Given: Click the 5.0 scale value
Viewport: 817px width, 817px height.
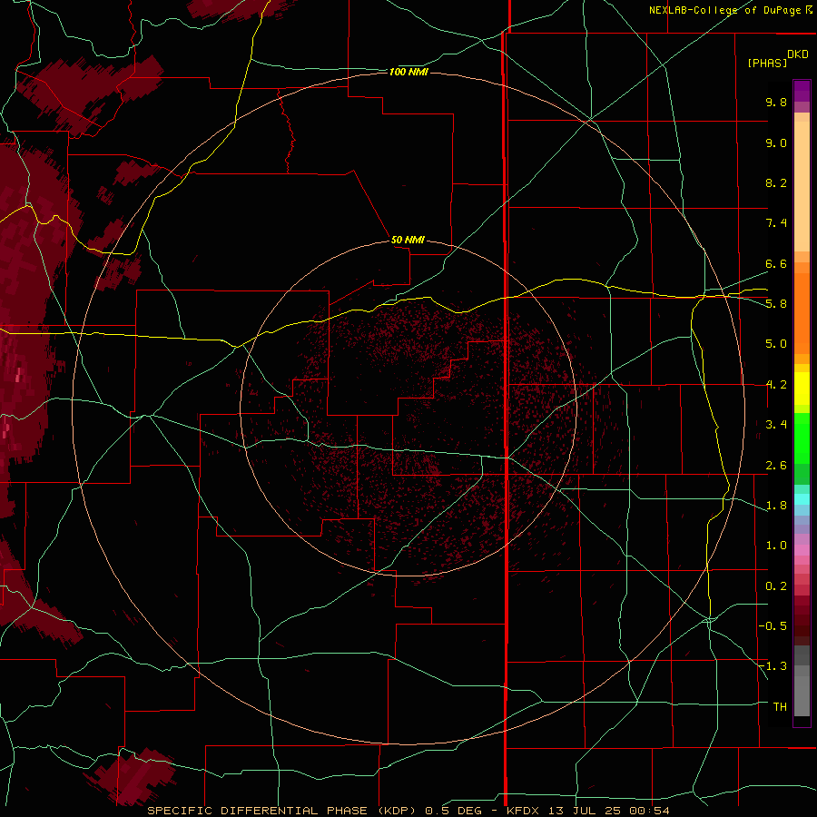Looking at the screenshot, I should 776,344.
